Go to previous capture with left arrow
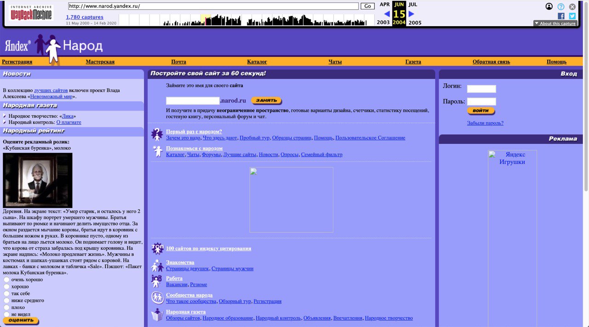The width and height of the screenshot is (589, 327). point(387,14)
